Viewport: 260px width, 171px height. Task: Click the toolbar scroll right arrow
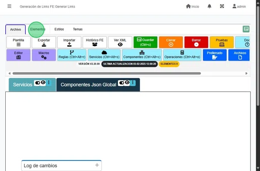(x=246, y=73)
